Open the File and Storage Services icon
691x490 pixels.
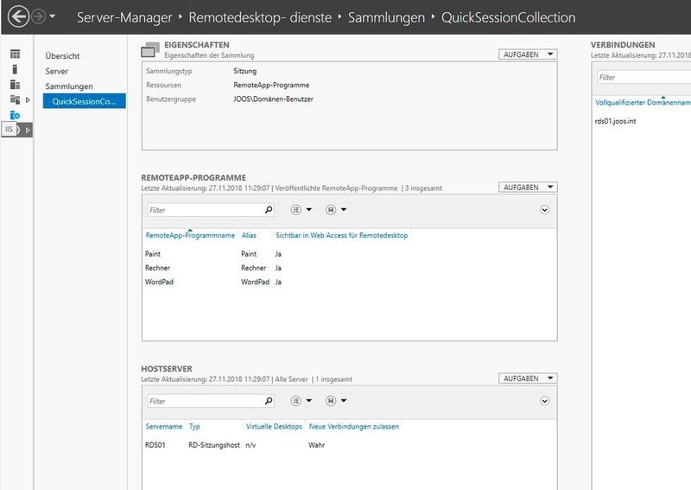pos(15,99)
